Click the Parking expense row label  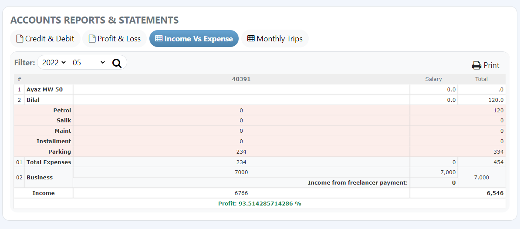60,152
